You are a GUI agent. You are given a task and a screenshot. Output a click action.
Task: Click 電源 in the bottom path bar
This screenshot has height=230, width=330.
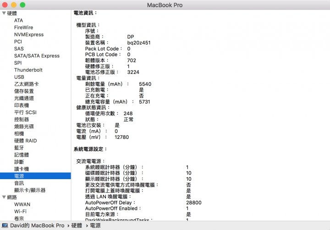[x=95, y=225]
